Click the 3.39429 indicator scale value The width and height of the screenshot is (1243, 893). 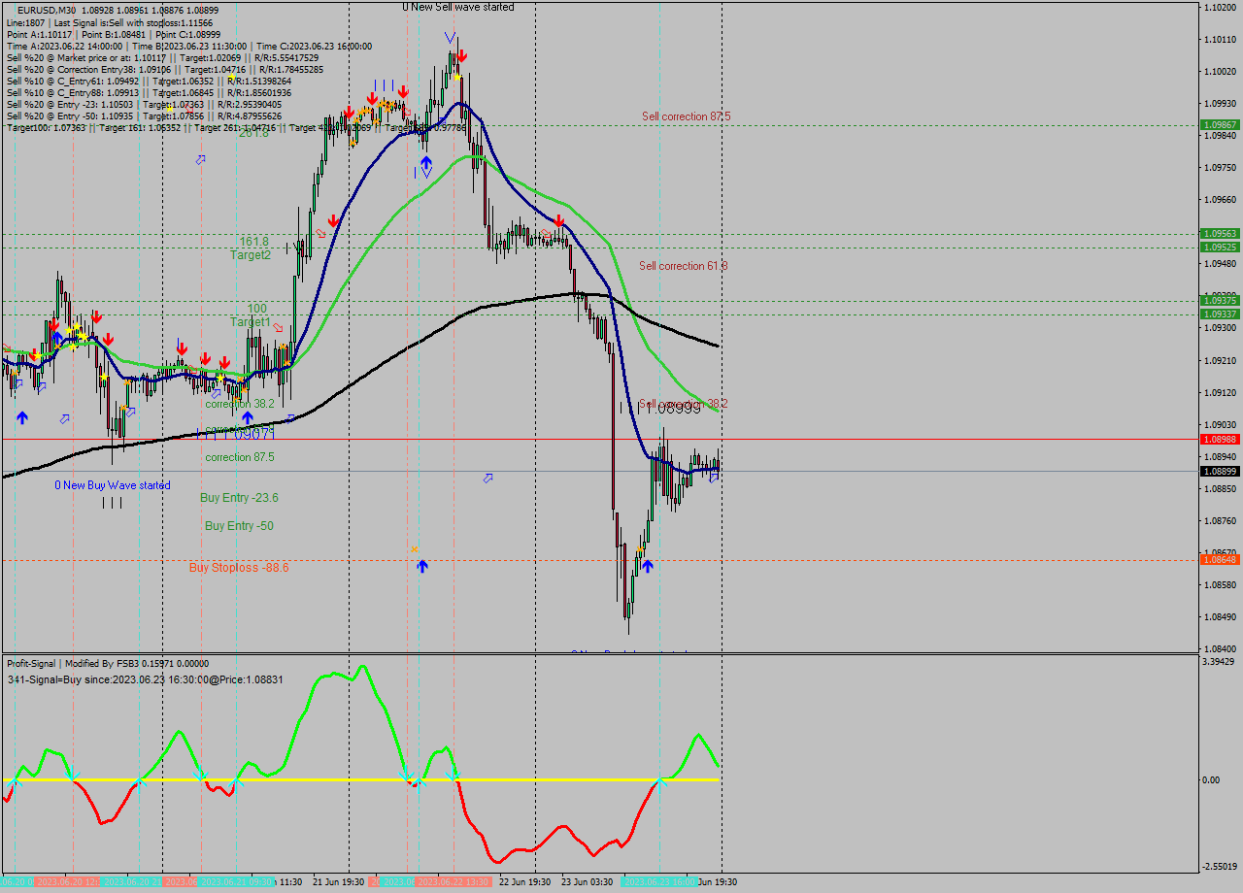coord(1218,662)
